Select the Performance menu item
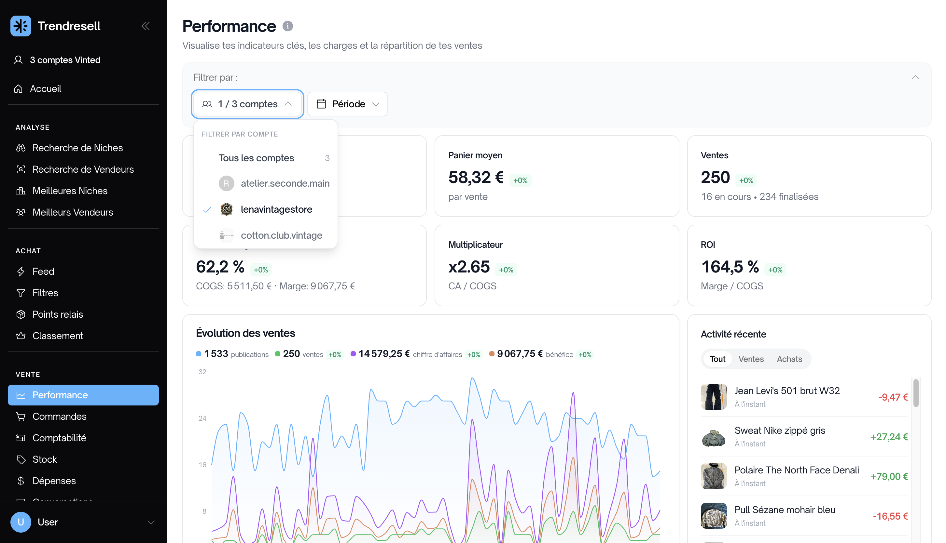 pyautogui.click(x=83, y=395)
